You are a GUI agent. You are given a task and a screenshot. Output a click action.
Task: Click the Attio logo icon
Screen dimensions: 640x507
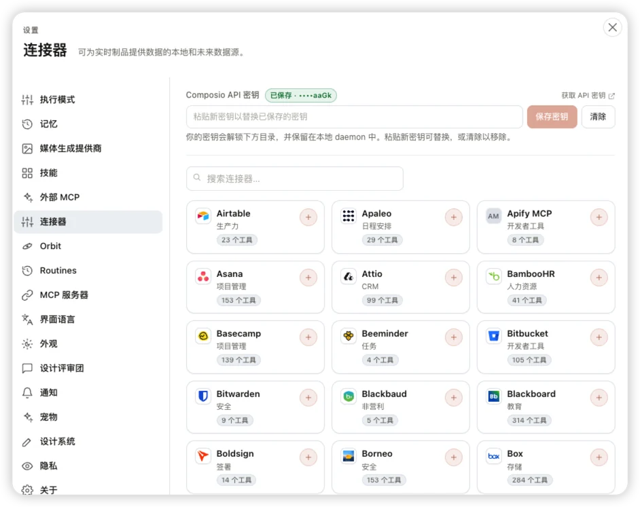[x=348, y=276]
